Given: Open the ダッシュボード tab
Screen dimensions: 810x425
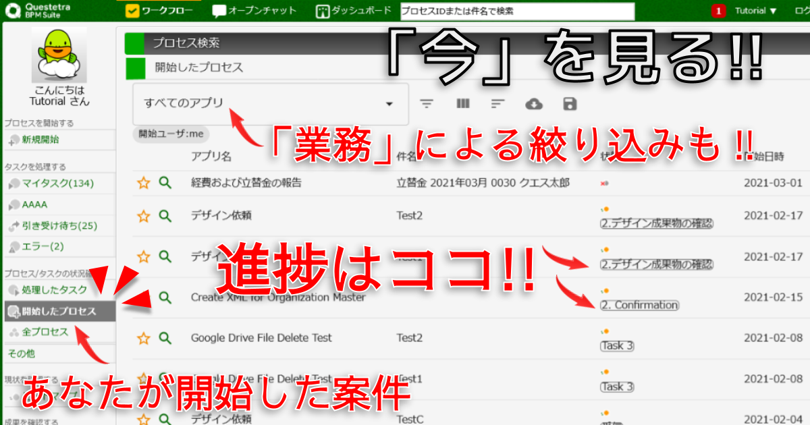Looking at the screenshot, I should click(x=354, y=11).
